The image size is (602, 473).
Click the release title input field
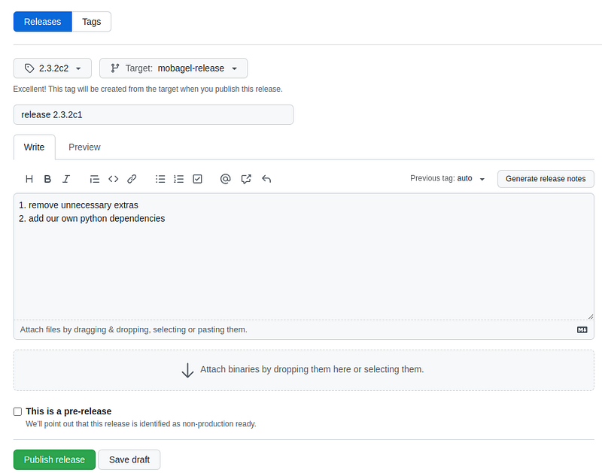click(x=154, y=114)
